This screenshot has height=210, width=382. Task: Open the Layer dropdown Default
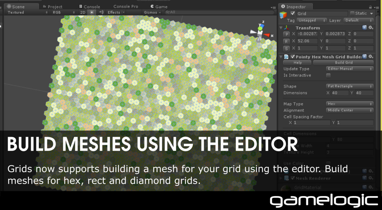pos(358,20)
